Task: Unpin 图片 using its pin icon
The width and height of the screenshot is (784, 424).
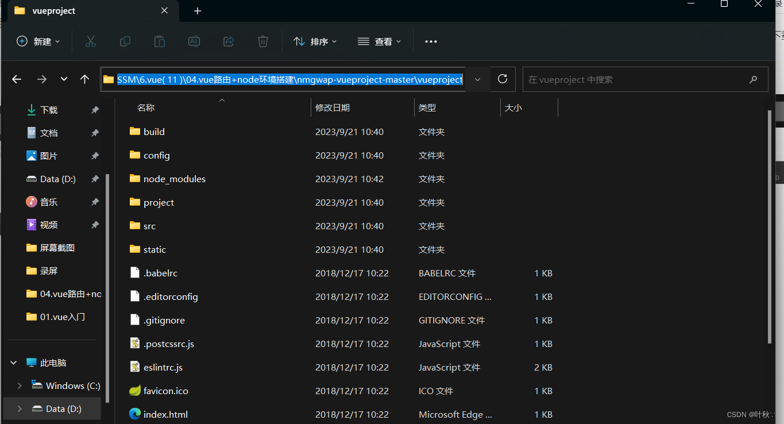Action: (x=95, y=156)
